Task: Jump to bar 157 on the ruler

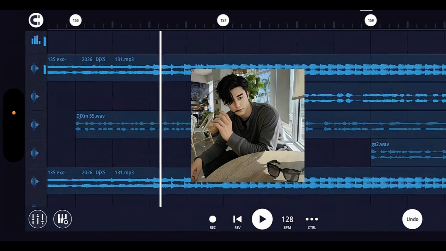Action: 223,20
